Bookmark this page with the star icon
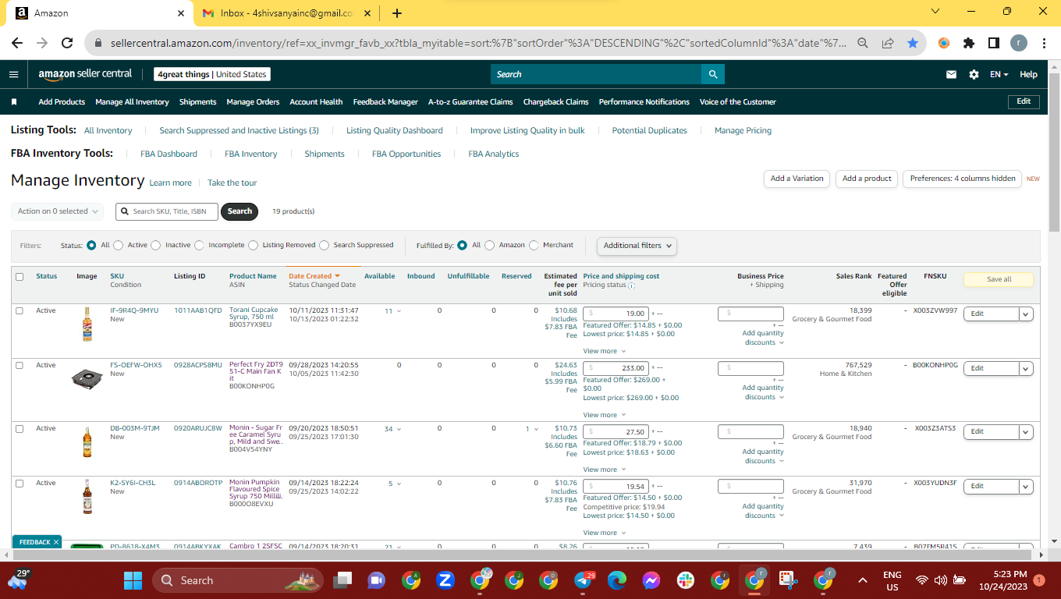This screenshot has width=1061, height=599. (x=913, y=44)
